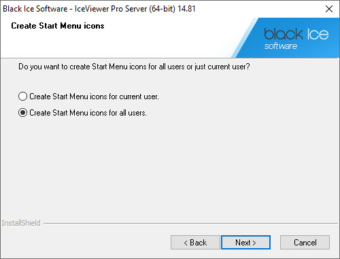Click the InstallShield label

pyautogui.click(x=21, y=223)
